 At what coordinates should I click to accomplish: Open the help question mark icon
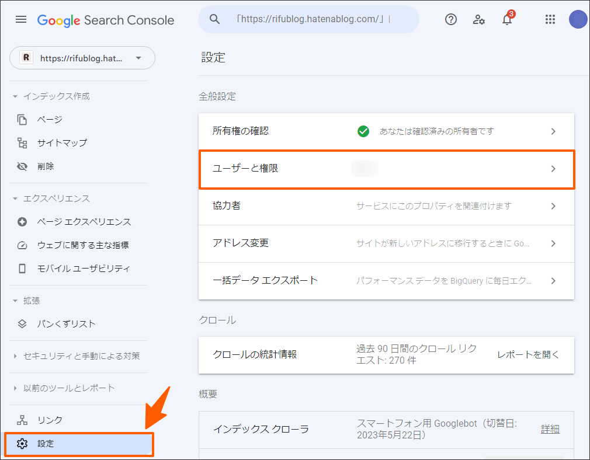click(451, 19)
